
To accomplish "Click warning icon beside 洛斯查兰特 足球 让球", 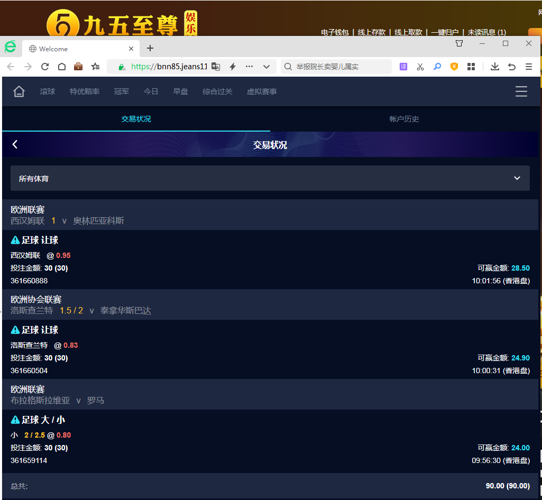I will (15, 330).
